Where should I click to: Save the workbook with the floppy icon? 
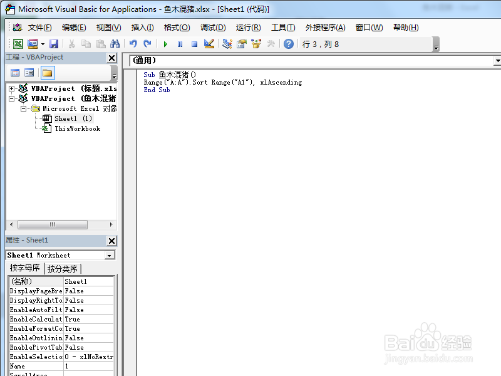click(54, 44)
